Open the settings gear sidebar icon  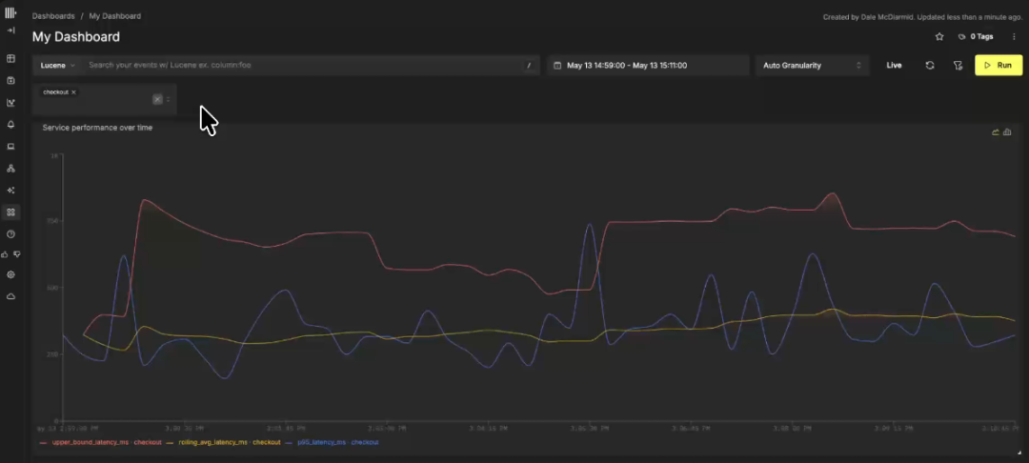coord(10,274)
